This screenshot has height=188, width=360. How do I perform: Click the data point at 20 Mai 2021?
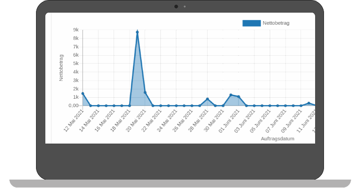point(145,93)
